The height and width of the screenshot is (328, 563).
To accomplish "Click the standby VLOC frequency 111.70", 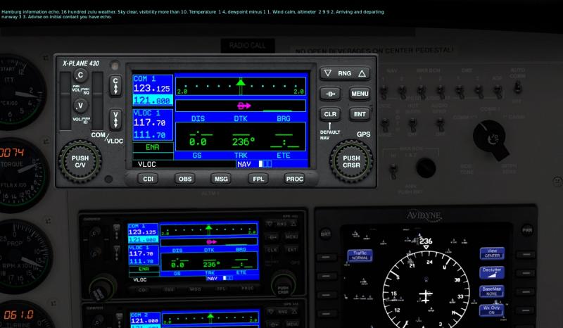I will click(149, 135).
